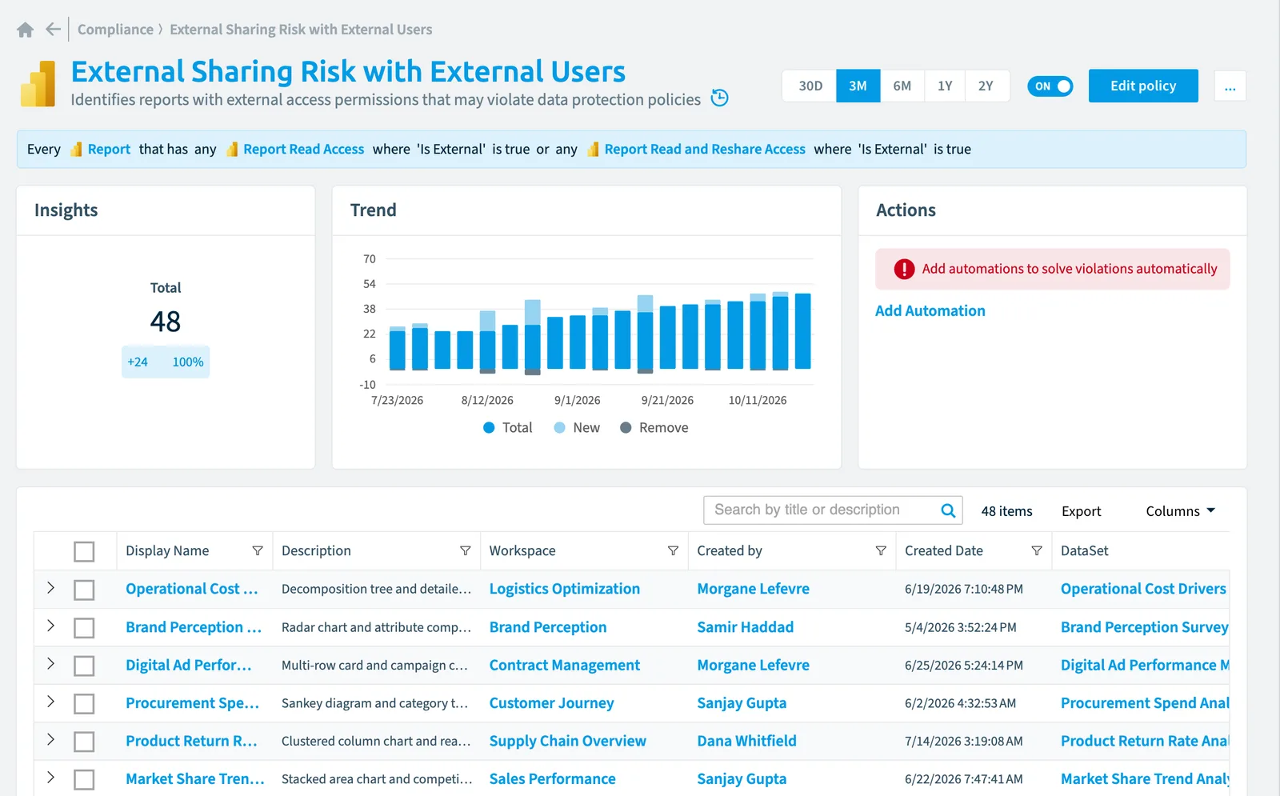Image resolution: width=1280 pixels, height=796 pixels.
Task: Expand the Product Return R… row
Action: point(50,740)
